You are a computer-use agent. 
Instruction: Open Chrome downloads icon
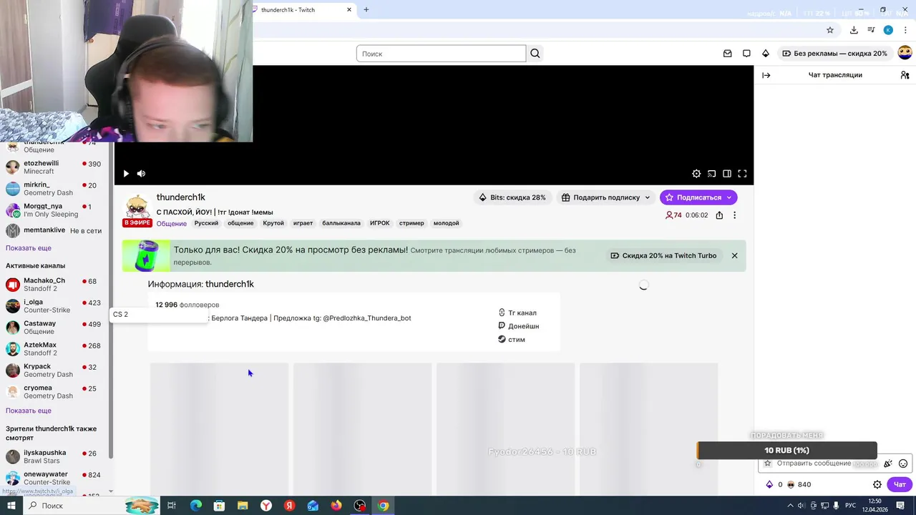(854, 30)
